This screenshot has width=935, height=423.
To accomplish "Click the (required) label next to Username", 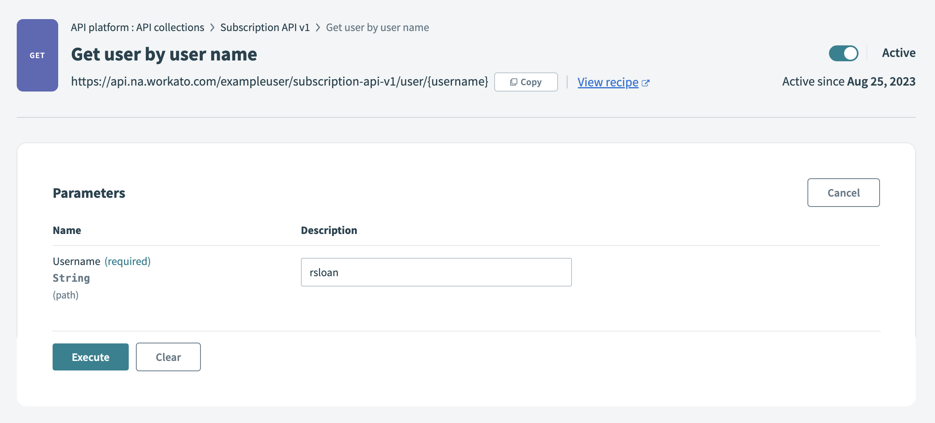I will pyautogui.click(x=127, y=261).
